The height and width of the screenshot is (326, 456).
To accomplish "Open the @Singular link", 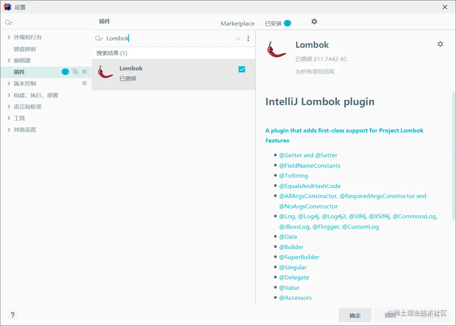I will click(293, 267).
